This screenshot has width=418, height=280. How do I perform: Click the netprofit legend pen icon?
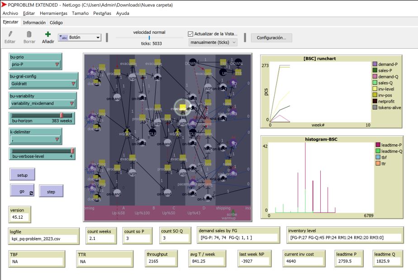click(375, 101)
